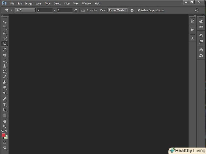Select the Move tool
The height and width of the screenshot is (154, 206).
tap(5, 22)
